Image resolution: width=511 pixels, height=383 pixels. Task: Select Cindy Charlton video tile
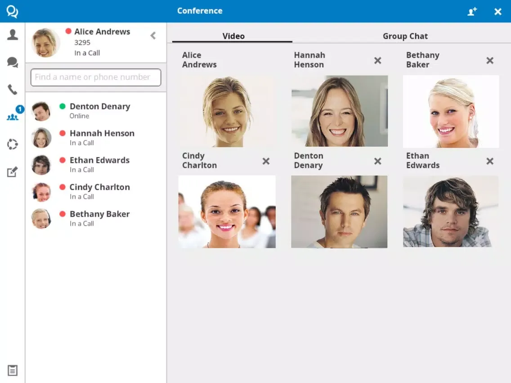pyautogui.click(x=227, y=212)
